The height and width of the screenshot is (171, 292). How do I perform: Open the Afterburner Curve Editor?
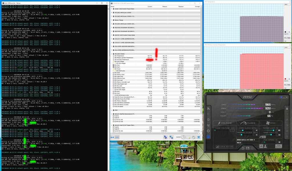tap(225, 147)
